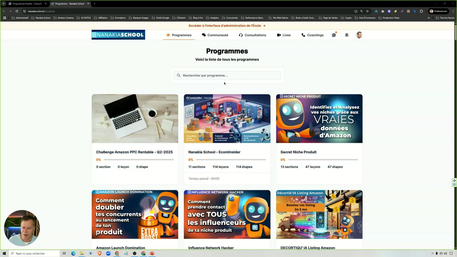Click the Décortik'IA Listing Amazon thumbnail
The image size is (457, 257).
pos(319,215)
